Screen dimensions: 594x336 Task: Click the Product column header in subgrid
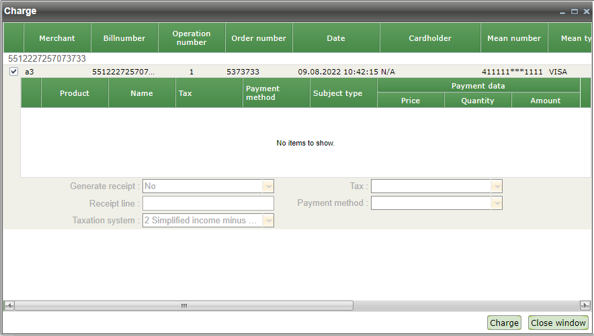click(x=75, y=93)
